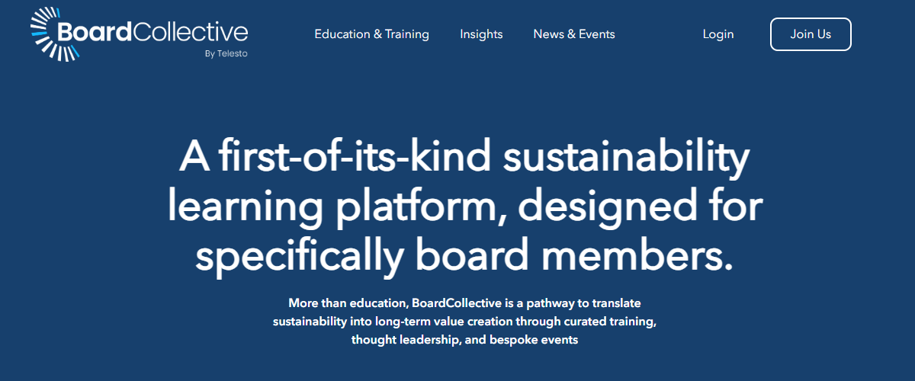
Task: Go to the Insights section
Action: 481,34
